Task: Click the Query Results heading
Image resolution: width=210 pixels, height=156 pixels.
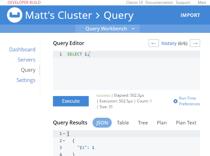Action: coord(70,123)
